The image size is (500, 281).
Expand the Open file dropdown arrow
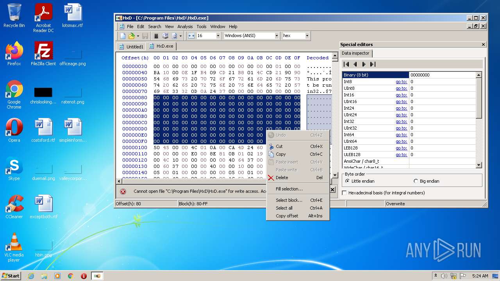(138, 36)
